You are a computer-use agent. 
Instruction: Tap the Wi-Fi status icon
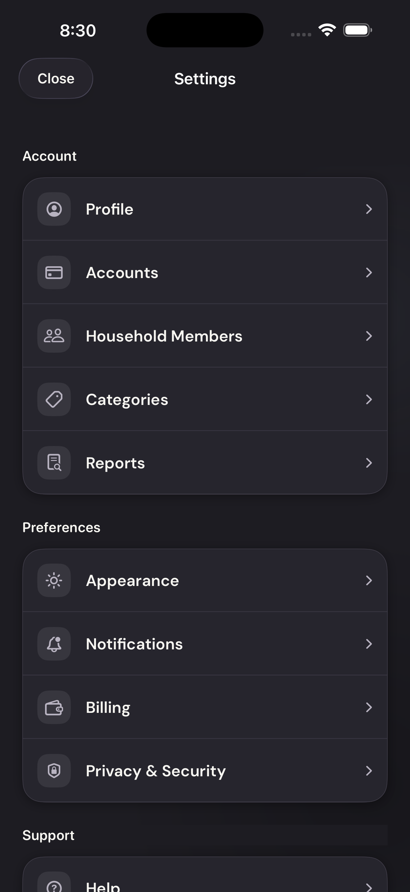[327, 30]
